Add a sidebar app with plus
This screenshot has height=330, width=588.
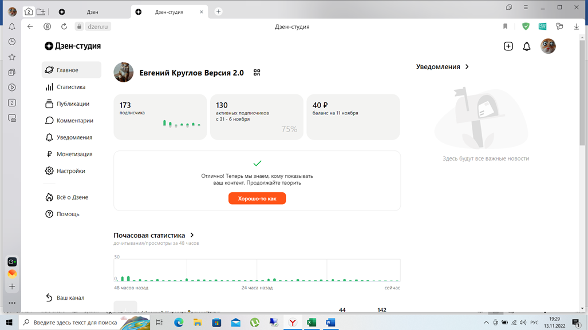[12, 287]
